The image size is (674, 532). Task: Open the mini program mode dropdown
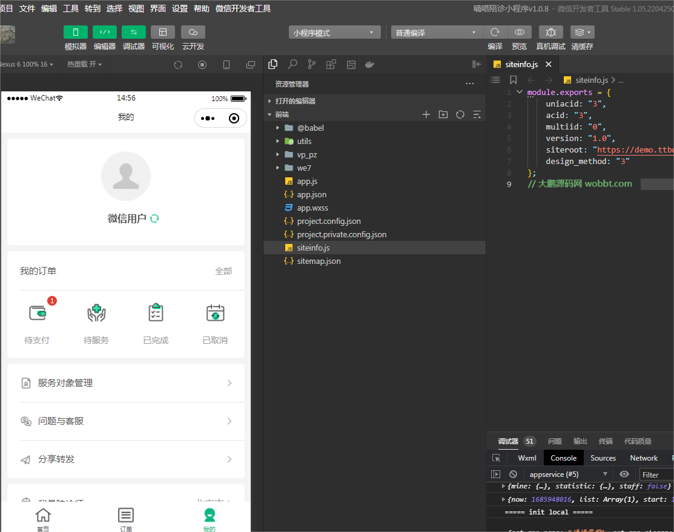tap(334, 33)
